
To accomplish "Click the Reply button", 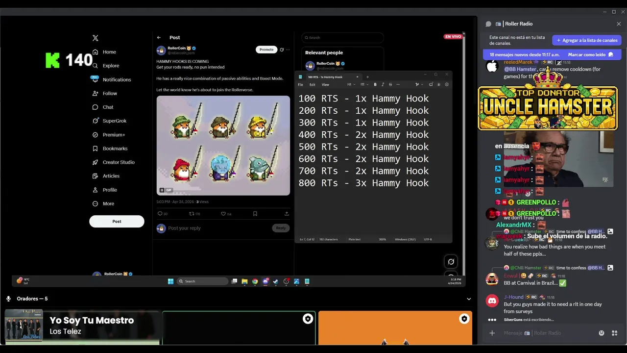I will pos(281,228).
